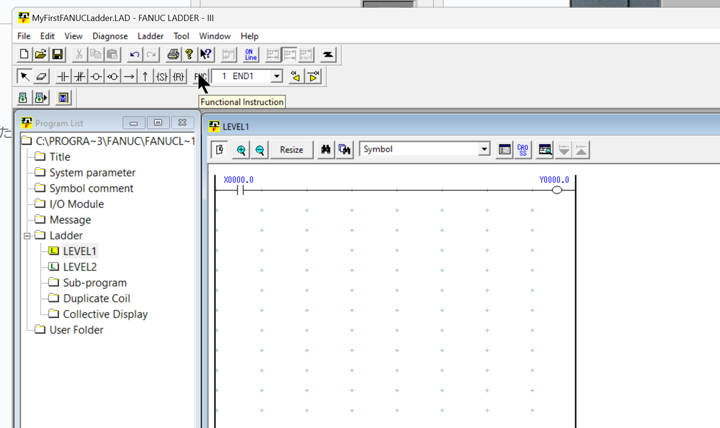This screenshot has height=428, width=720.
Task: Insert a horizontal connection line
Action: (x=129, y=76)
